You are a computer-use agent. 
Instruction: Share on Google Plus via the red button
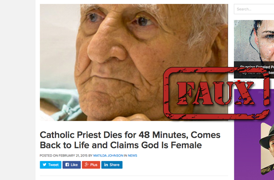[x=91, y=164]
